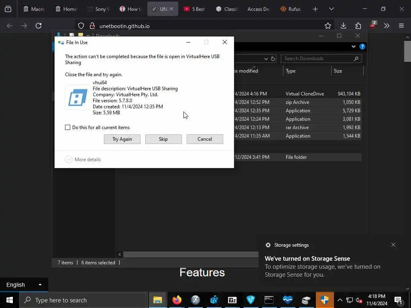Open the Windows Security shield taskbar icon
The height and width of the screenshot is (308, 411).
[x=324, y=300]
